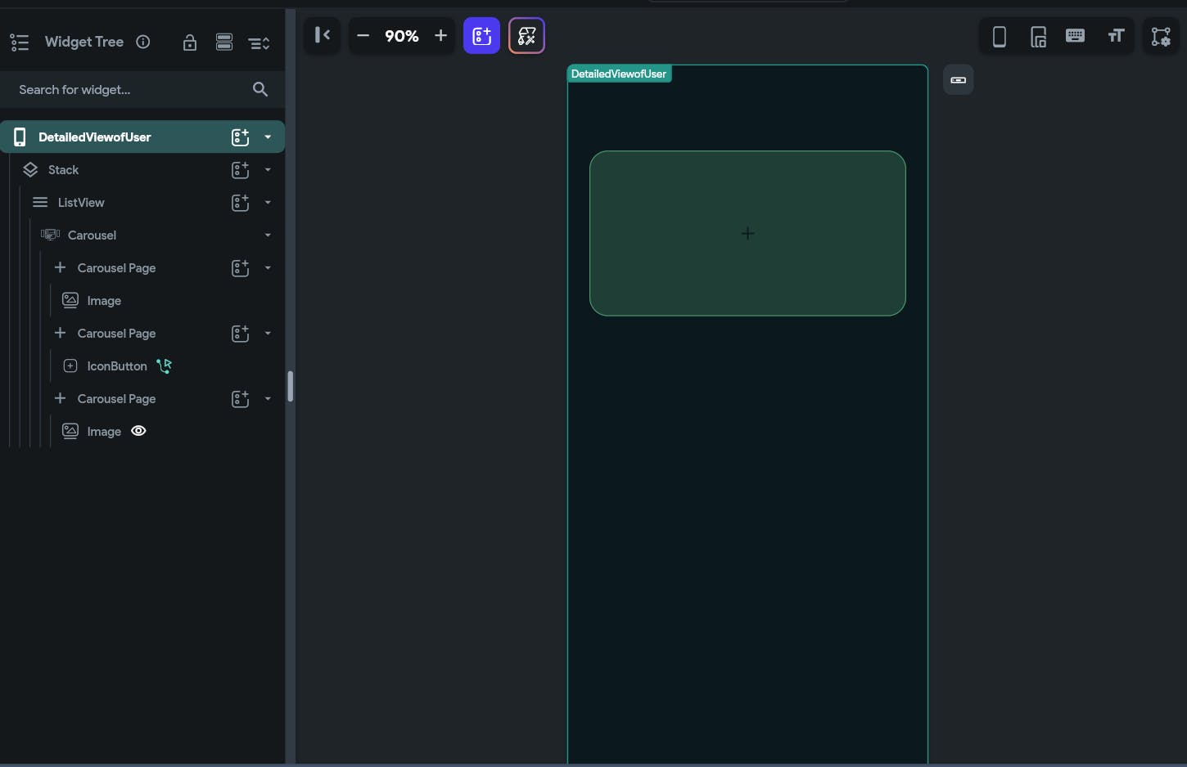Collapse the third Carousel Page arrow
This screenshot has height=767, width=1187.
[268, 399]
